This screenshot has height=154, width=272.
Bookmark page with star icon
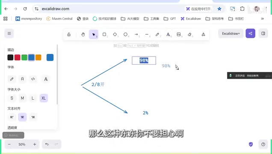pyautogui.click(x=219, y=9)
